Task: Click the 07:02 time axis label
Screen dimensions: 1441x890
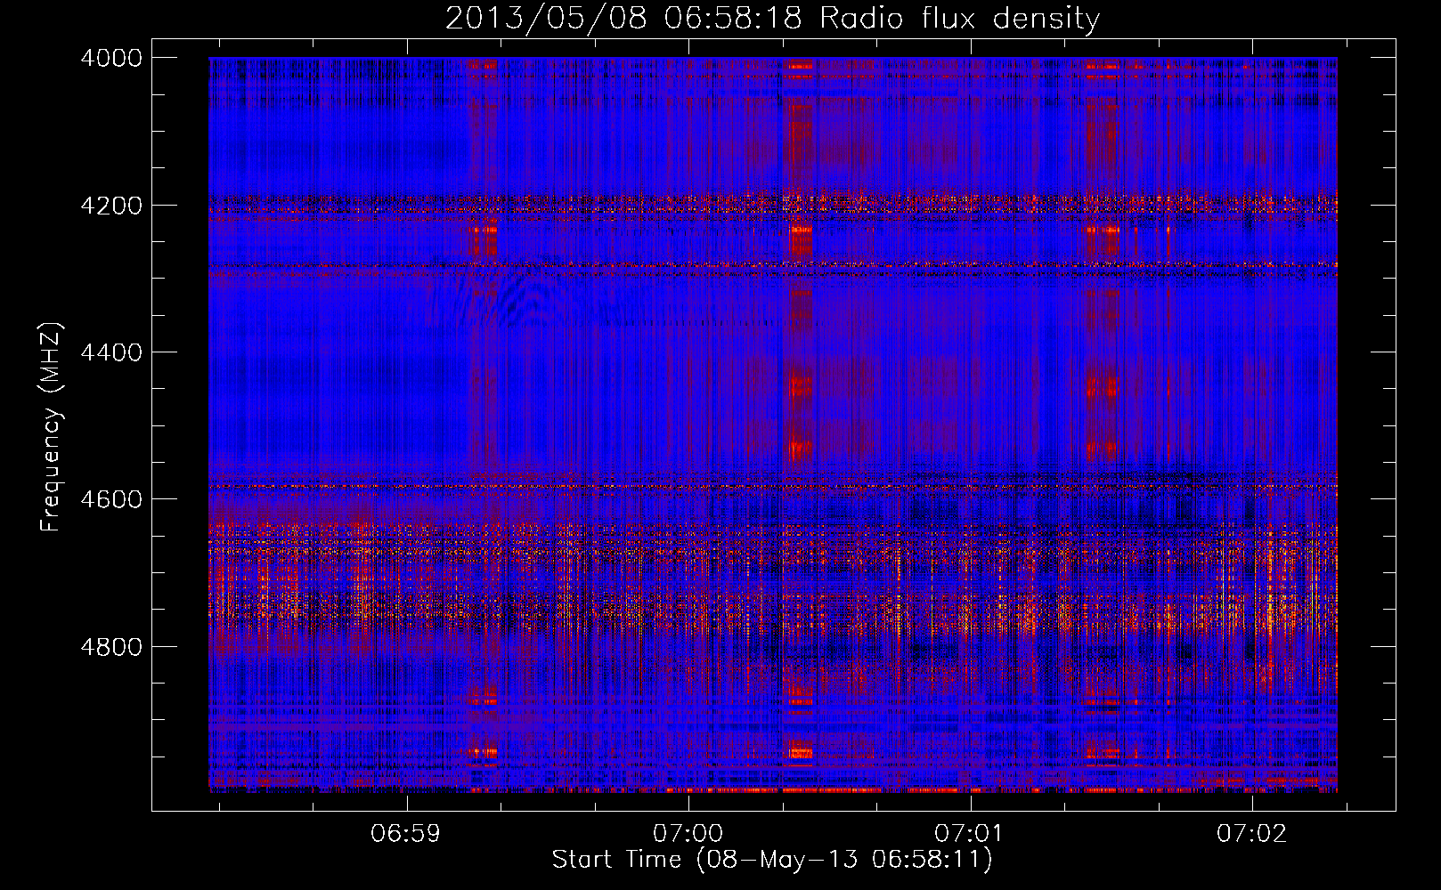Action: click(1252, 834)
